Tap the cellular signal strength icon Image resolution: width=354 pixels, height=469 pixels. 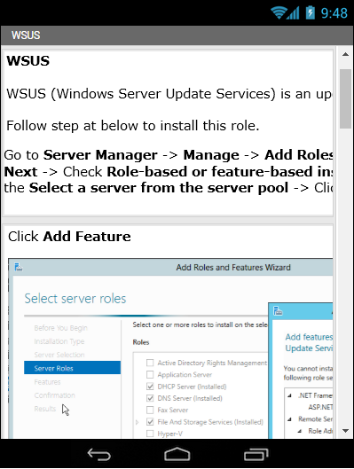pyautogui.click(x=294, y=13)
